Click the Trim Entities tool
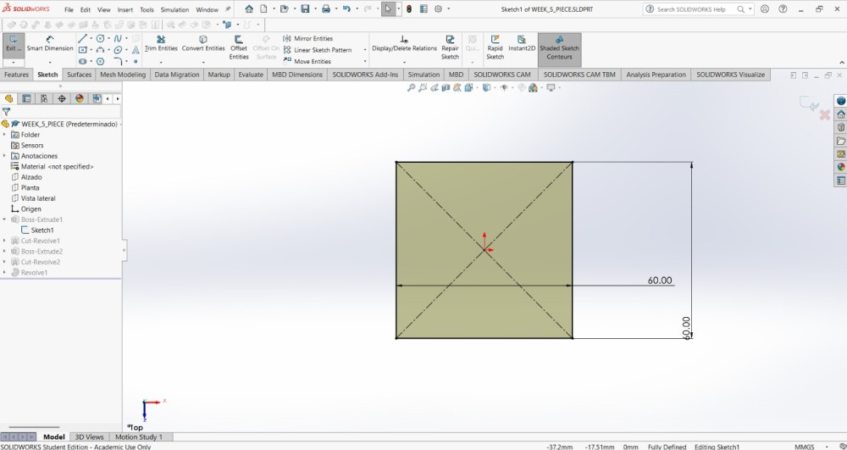The width and height of the screenshot is (847, 450). click(x=161, y=43)
